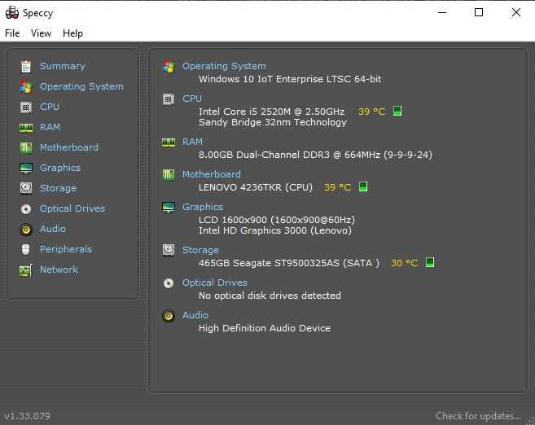The width and height of the screenshot is (535, 425).
Task: Click the Summary clipboard icon in sidebar
Action: 26,66
